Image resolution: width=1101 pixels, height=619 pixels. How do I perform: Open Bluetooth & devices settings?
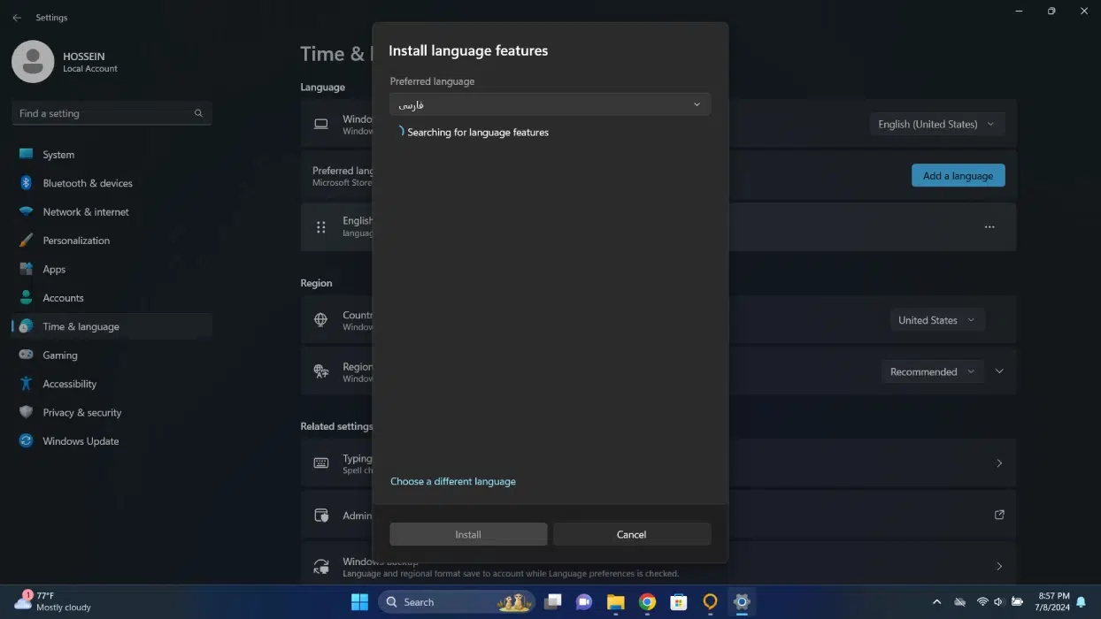click(x=87, y=183)
